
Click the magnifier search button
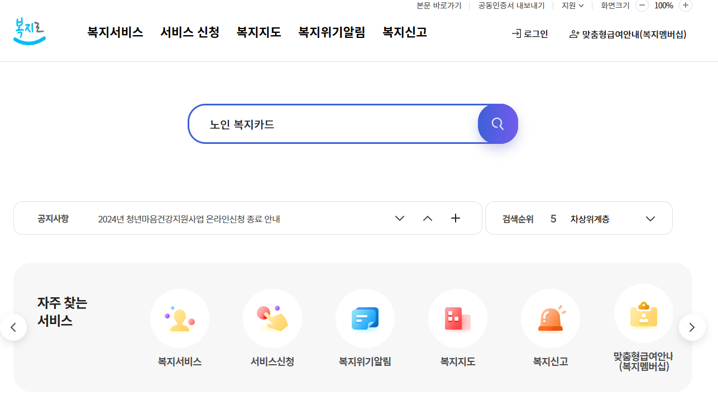point(498,124)
